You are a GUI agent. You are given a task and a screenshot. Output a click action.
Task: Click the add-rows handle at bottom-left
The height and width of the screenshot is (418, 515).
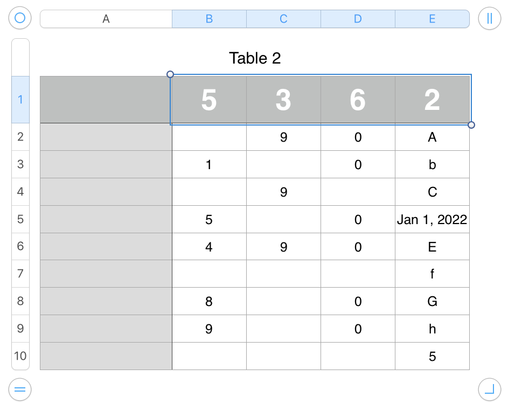(20, 389)
